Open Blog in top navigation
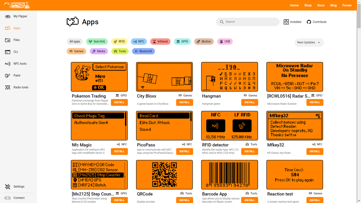The width and height of the screenshot is (361, 203). tap(333, 5)
